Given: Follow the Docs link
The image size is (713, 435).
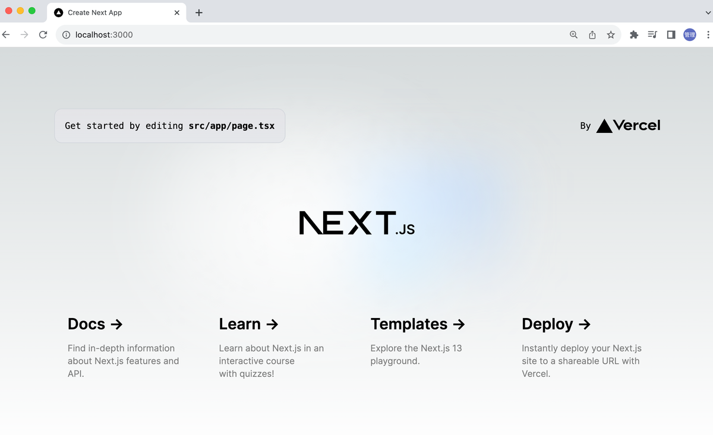Looking at the screenshot, I should 95,324.
